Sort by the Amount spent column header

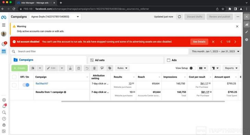tap(222, 77)
